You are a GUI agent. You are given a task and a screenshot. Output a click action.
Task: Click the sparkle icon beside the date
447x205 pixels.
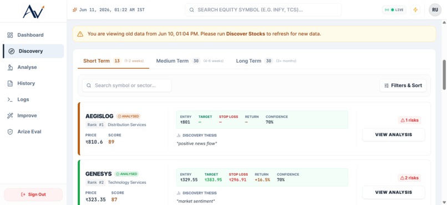[x=75, y=9]
